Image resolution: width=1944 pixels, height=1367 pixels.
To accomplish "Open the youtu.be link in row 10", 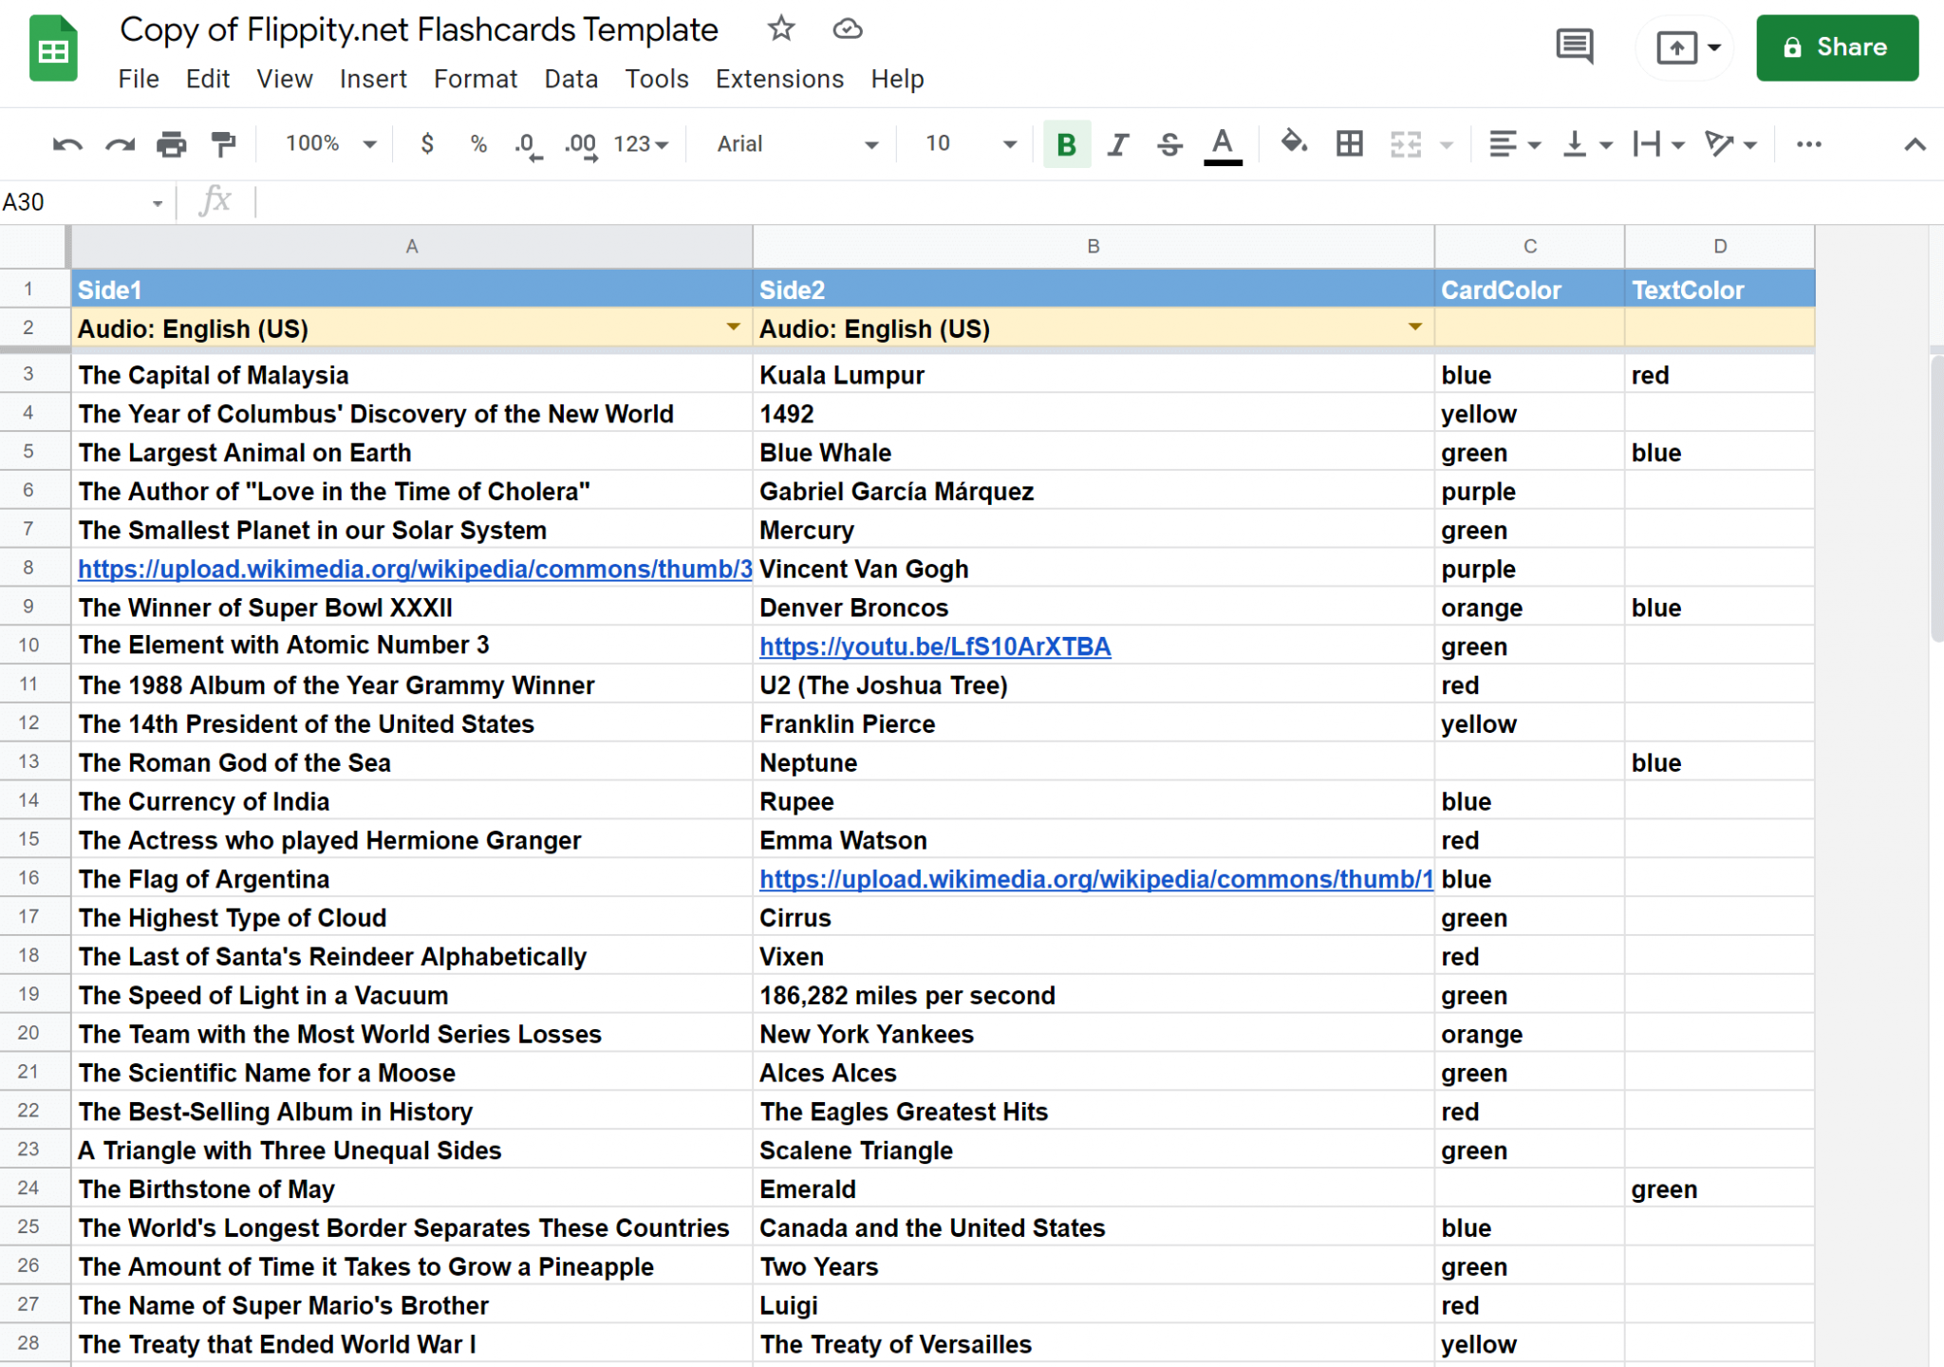I will pyautogui.click(x=935, y=646).
